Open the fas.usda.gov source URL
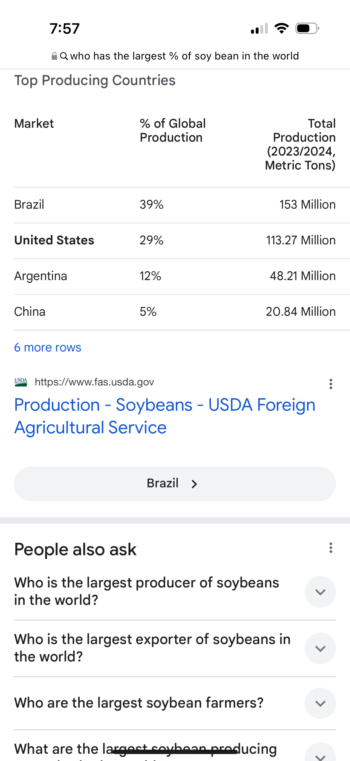Screen dimensions: 350x761 tap(94, 382)
